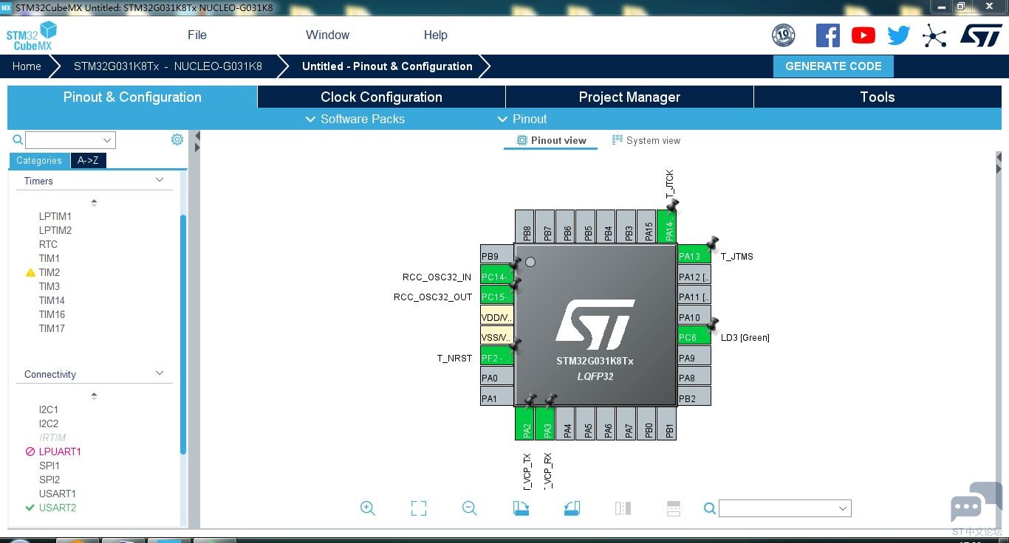Click the left panel vertical scrollbar
The height and width of the screenshot is (543, 1009).
pos(183,334)
